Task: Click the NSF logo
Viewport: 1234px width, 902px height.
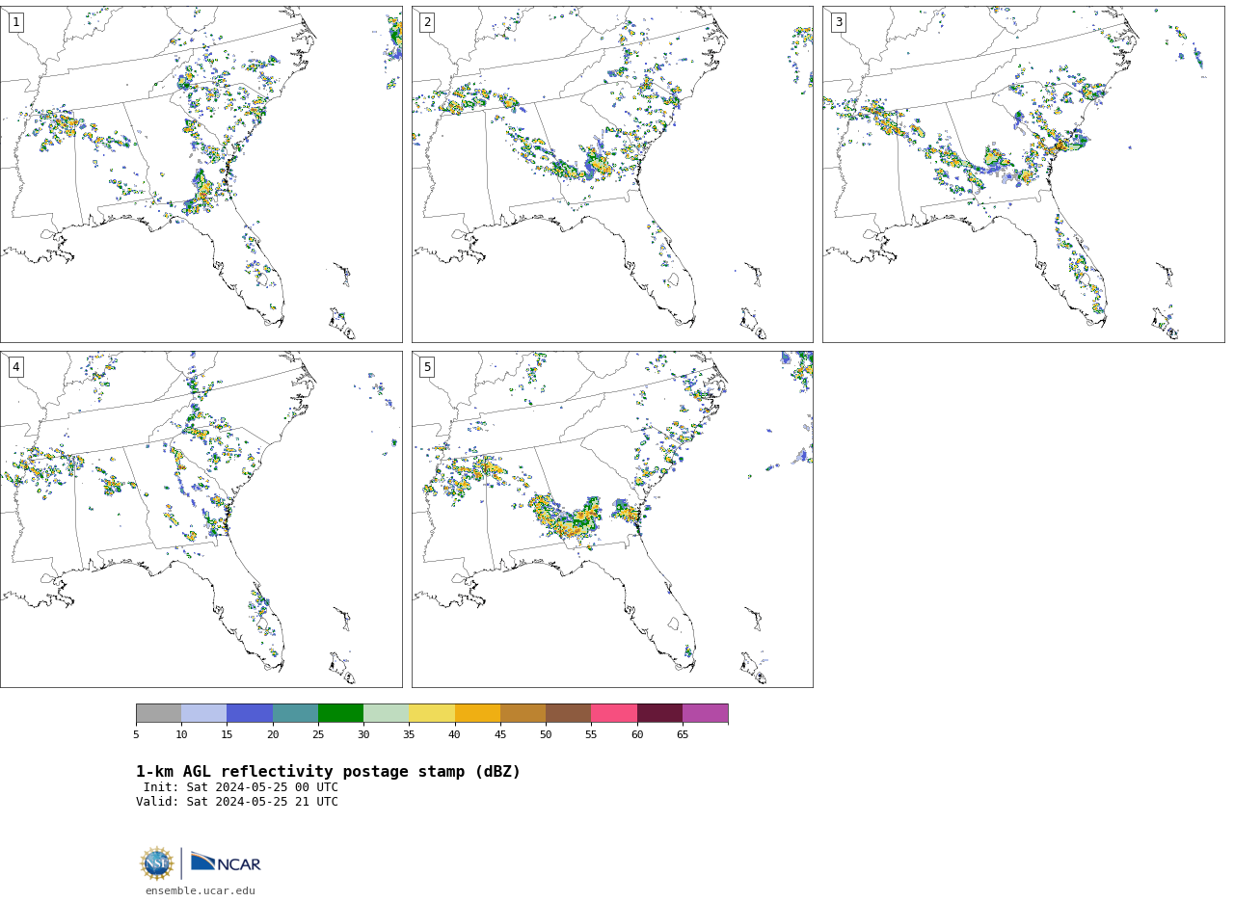Action: coord(157,863)
